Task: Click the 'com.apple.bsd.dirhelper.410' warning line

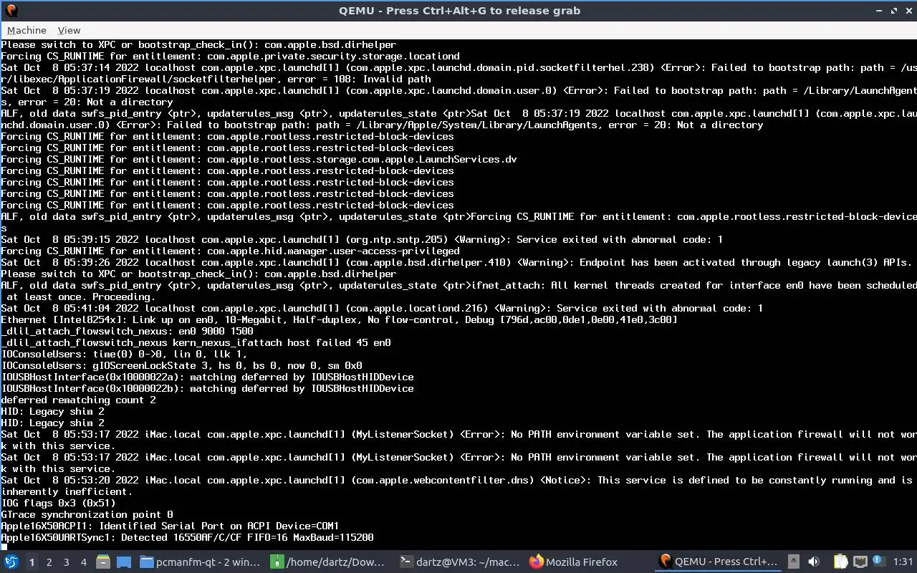Action: coord(457,262)
